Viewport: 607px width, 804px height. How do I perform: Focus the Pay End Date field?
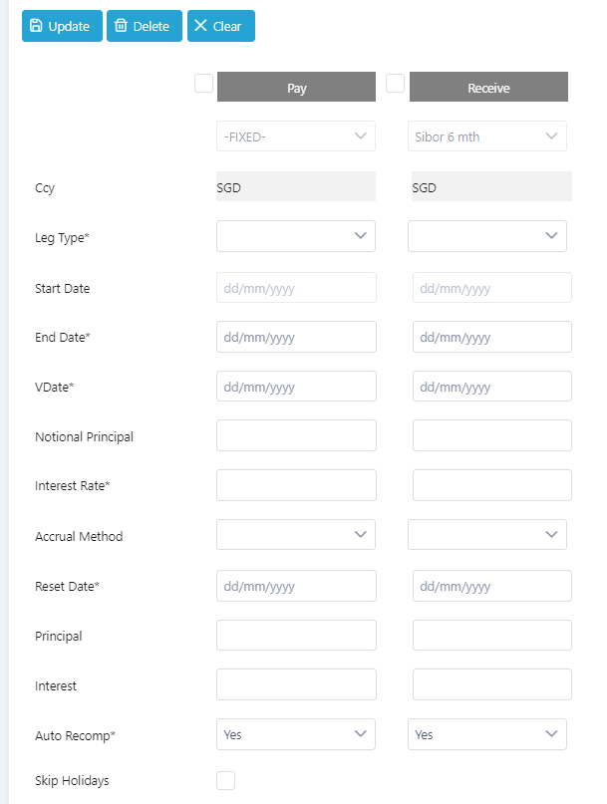click(x=297, y=337)
